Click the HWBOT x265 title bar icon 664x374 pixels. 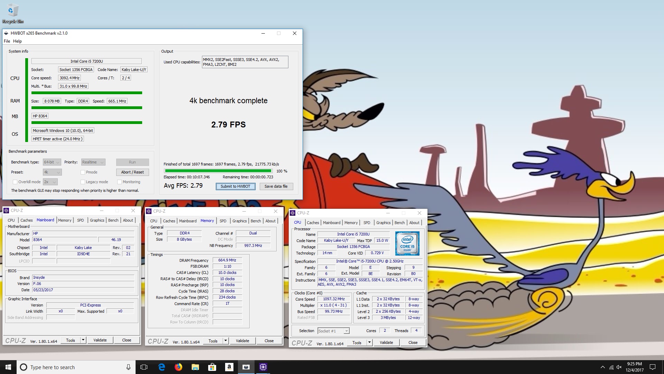pyautogui.click(x=6, y=33)
